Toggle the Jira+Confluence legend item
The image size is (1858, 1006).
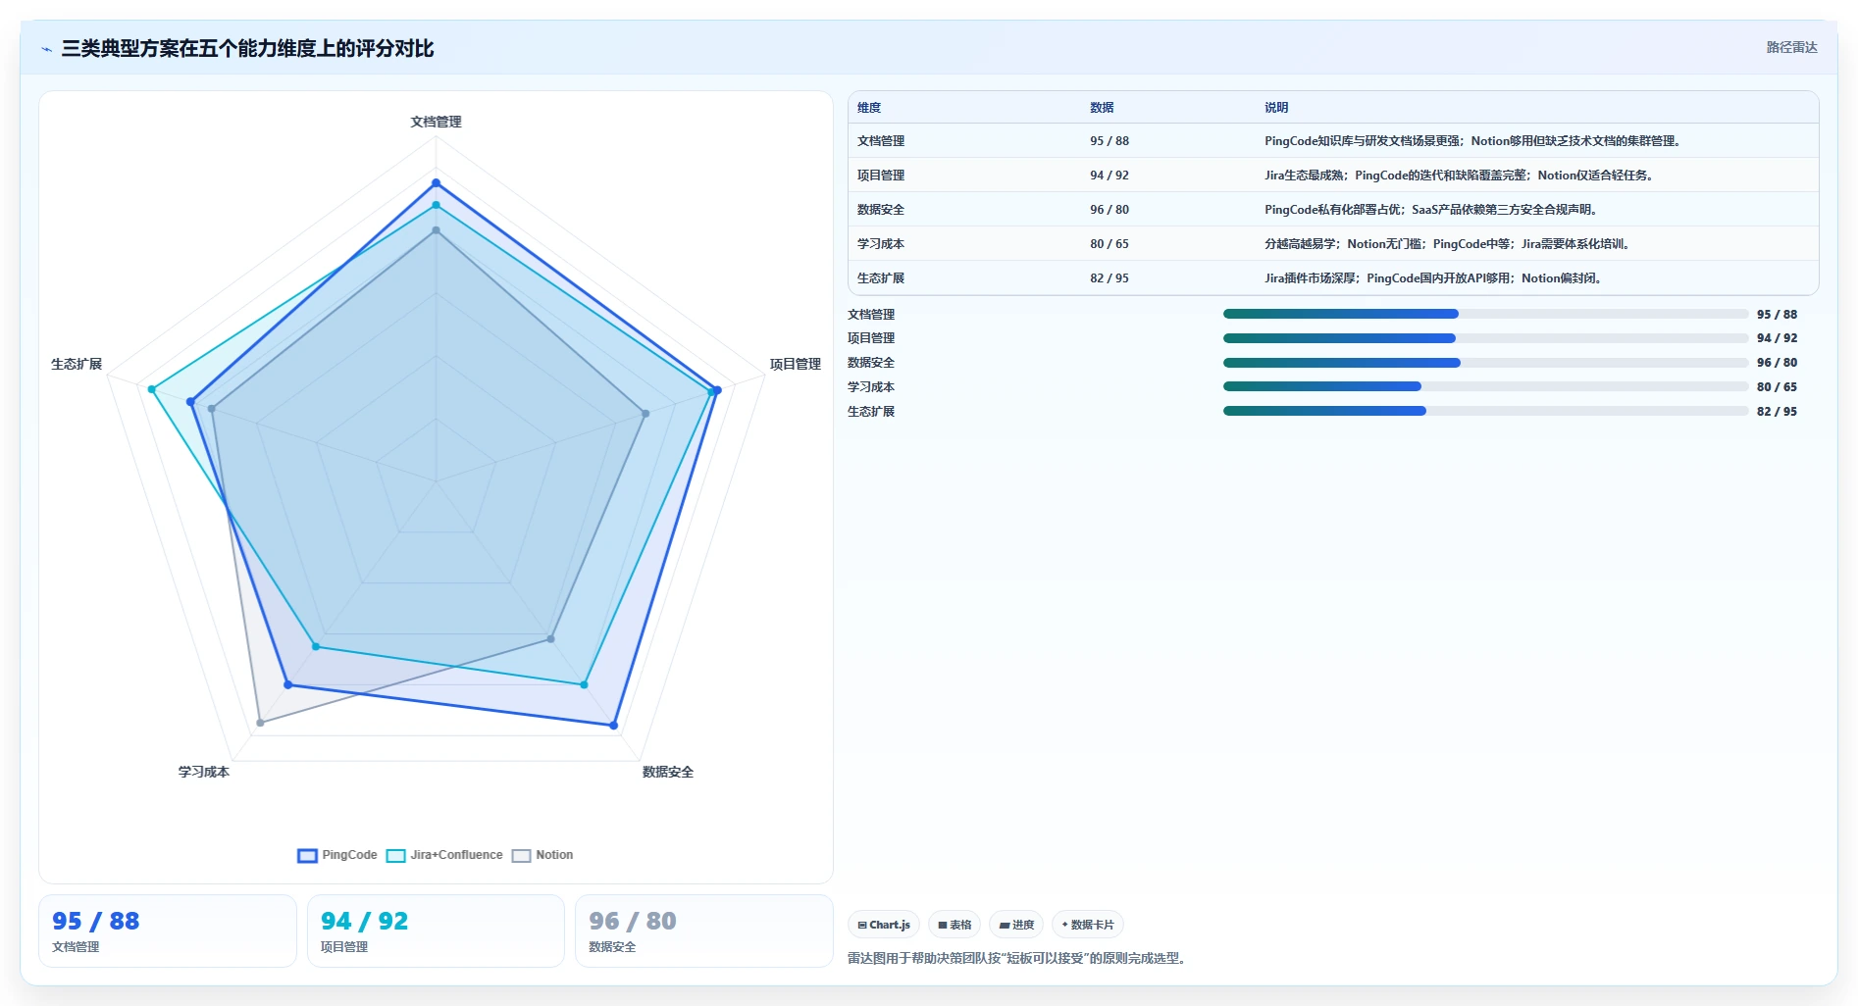(444, 855)
